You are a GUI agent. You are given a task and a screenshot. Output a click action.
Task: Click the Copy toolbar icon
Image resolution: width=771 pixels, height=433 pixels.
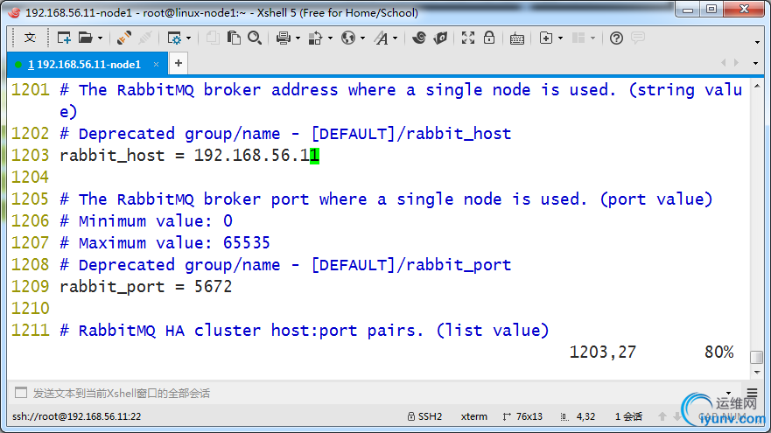pyautogui.click(x=213, y=38)
